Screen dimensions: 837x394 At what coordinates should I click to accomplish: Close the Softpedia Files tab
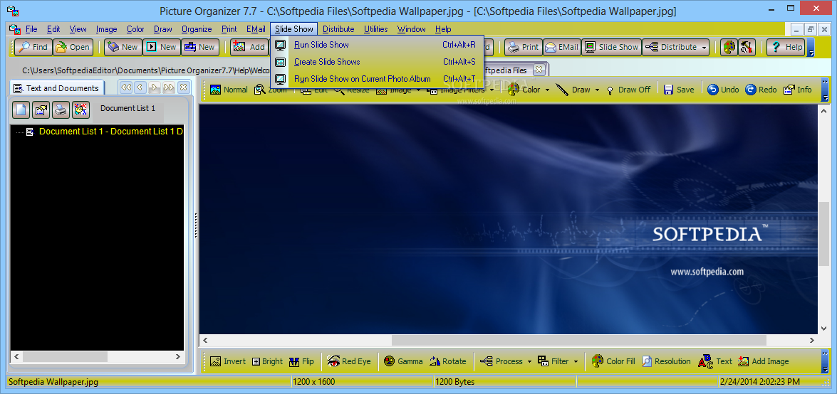[539, 69]
